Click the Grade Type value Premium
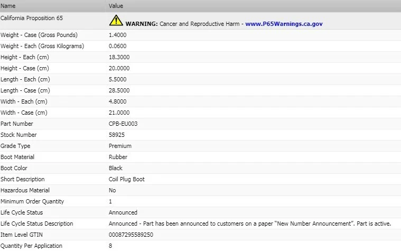Image resolution: width=401 pixels, height=251 pixels. pos(120,146)
